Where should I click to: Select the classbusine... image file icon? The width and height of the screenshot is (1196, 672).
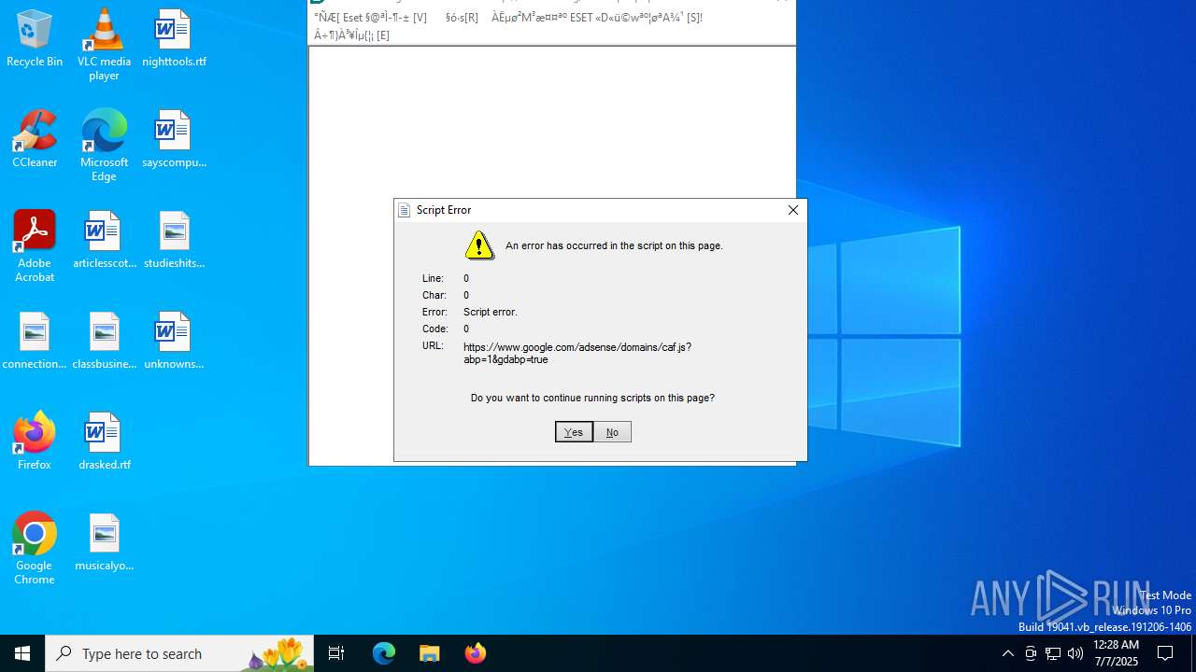point(104,342)
